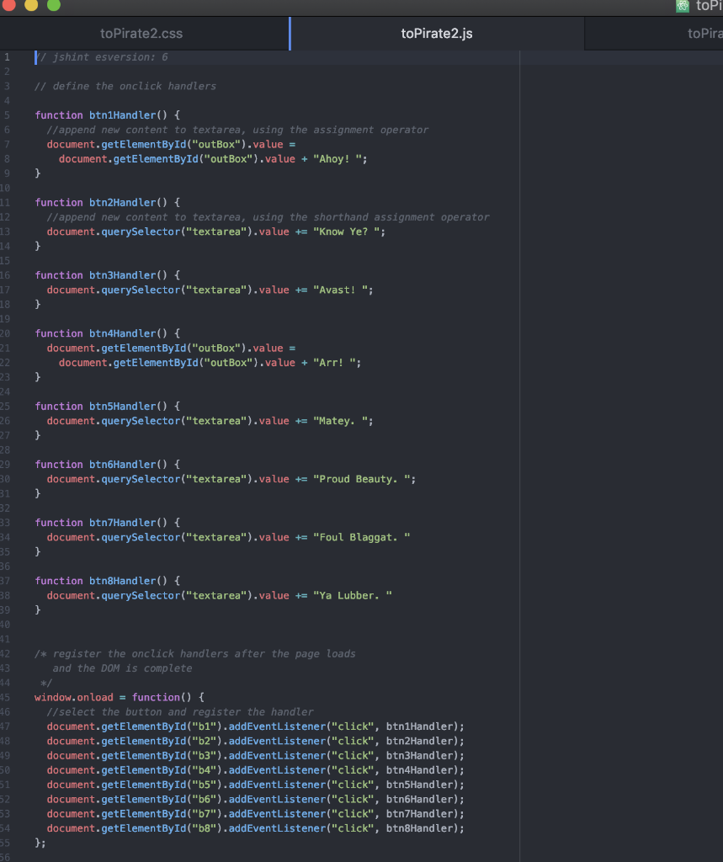The height and width of the screenshot is (862, 723).
Task: Switch to the toPirate2.css tab
Action: point(141,34)
